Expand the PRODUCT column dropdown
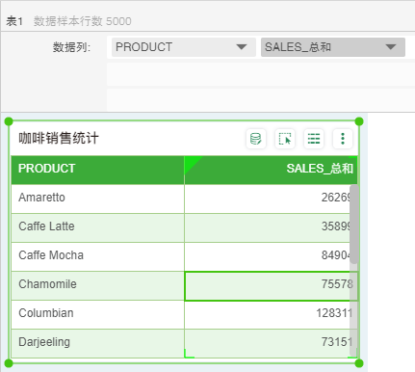The width and height of the screenshot is (415, 372). pos(242,47)
